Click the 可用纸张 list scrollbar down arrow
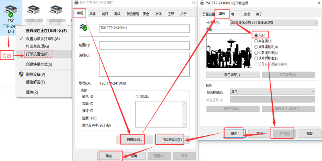The width and height of the screenshot is (322, 161). tap(185, 124)
